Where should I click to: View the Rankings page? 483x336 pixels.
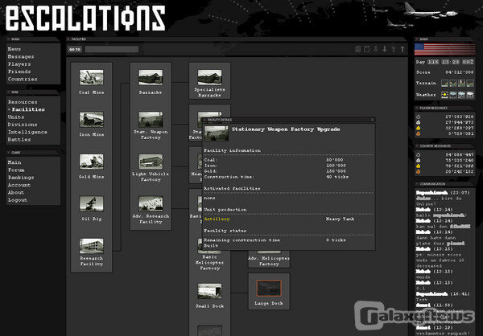tap(21, 177)
